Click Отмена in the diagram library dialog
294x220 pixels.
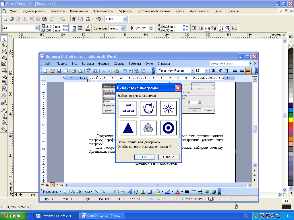(169, 157)
